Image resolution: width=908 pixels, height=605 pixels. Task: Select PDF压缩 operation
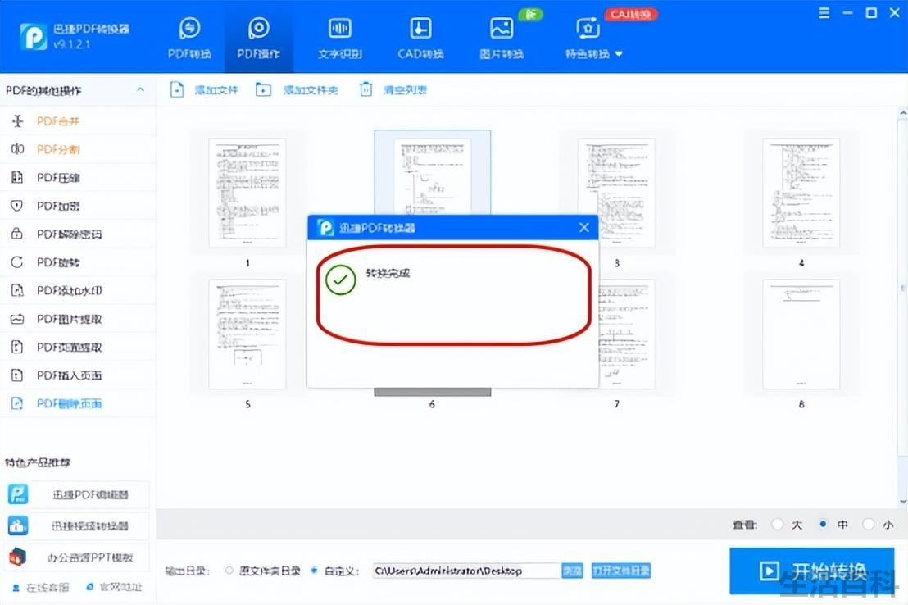[78, 177]
